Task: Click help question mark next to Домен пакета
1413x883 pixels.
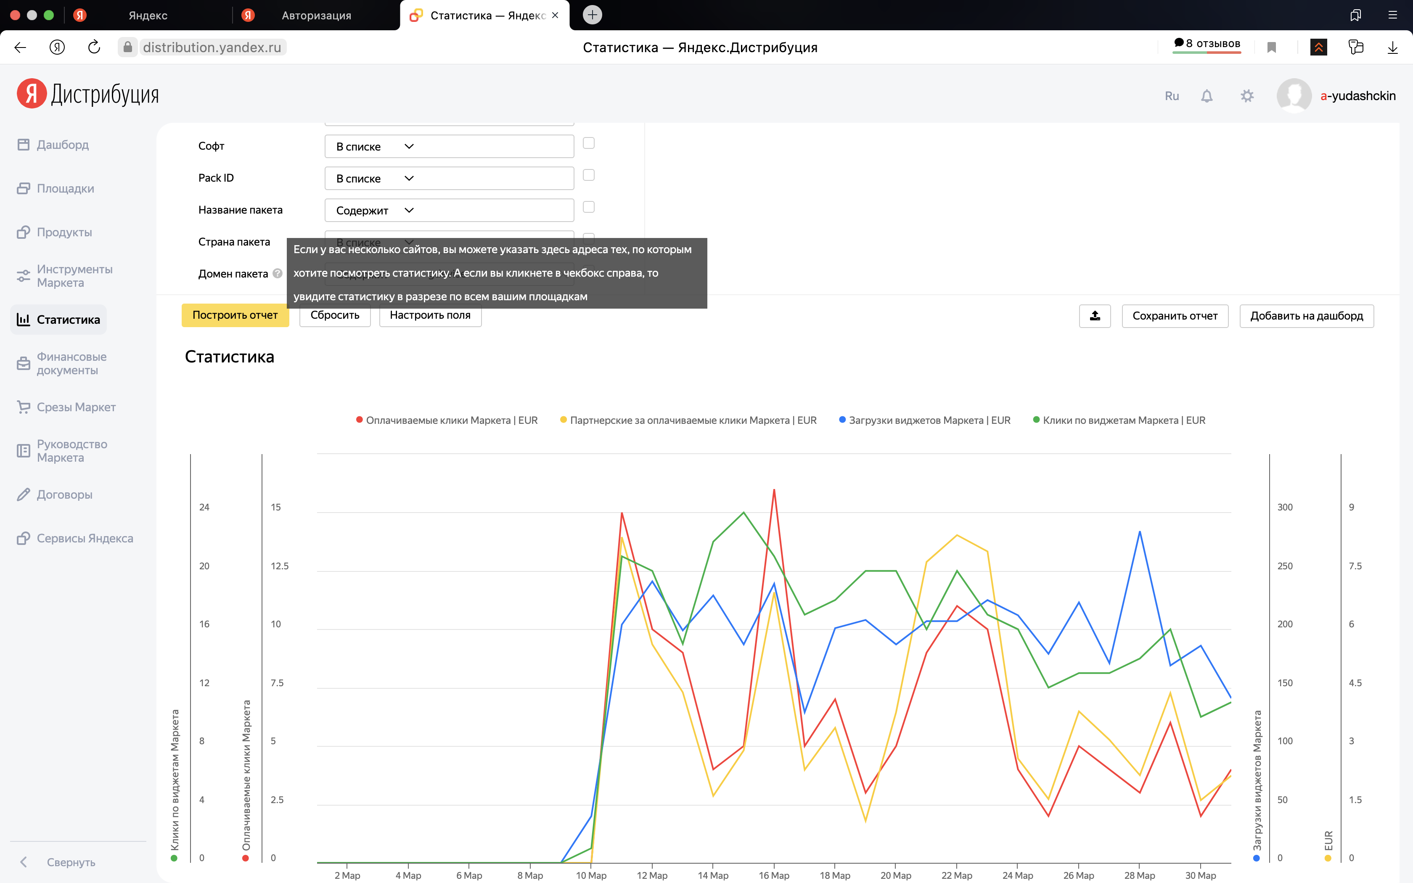Action: (x=278, y=273)
